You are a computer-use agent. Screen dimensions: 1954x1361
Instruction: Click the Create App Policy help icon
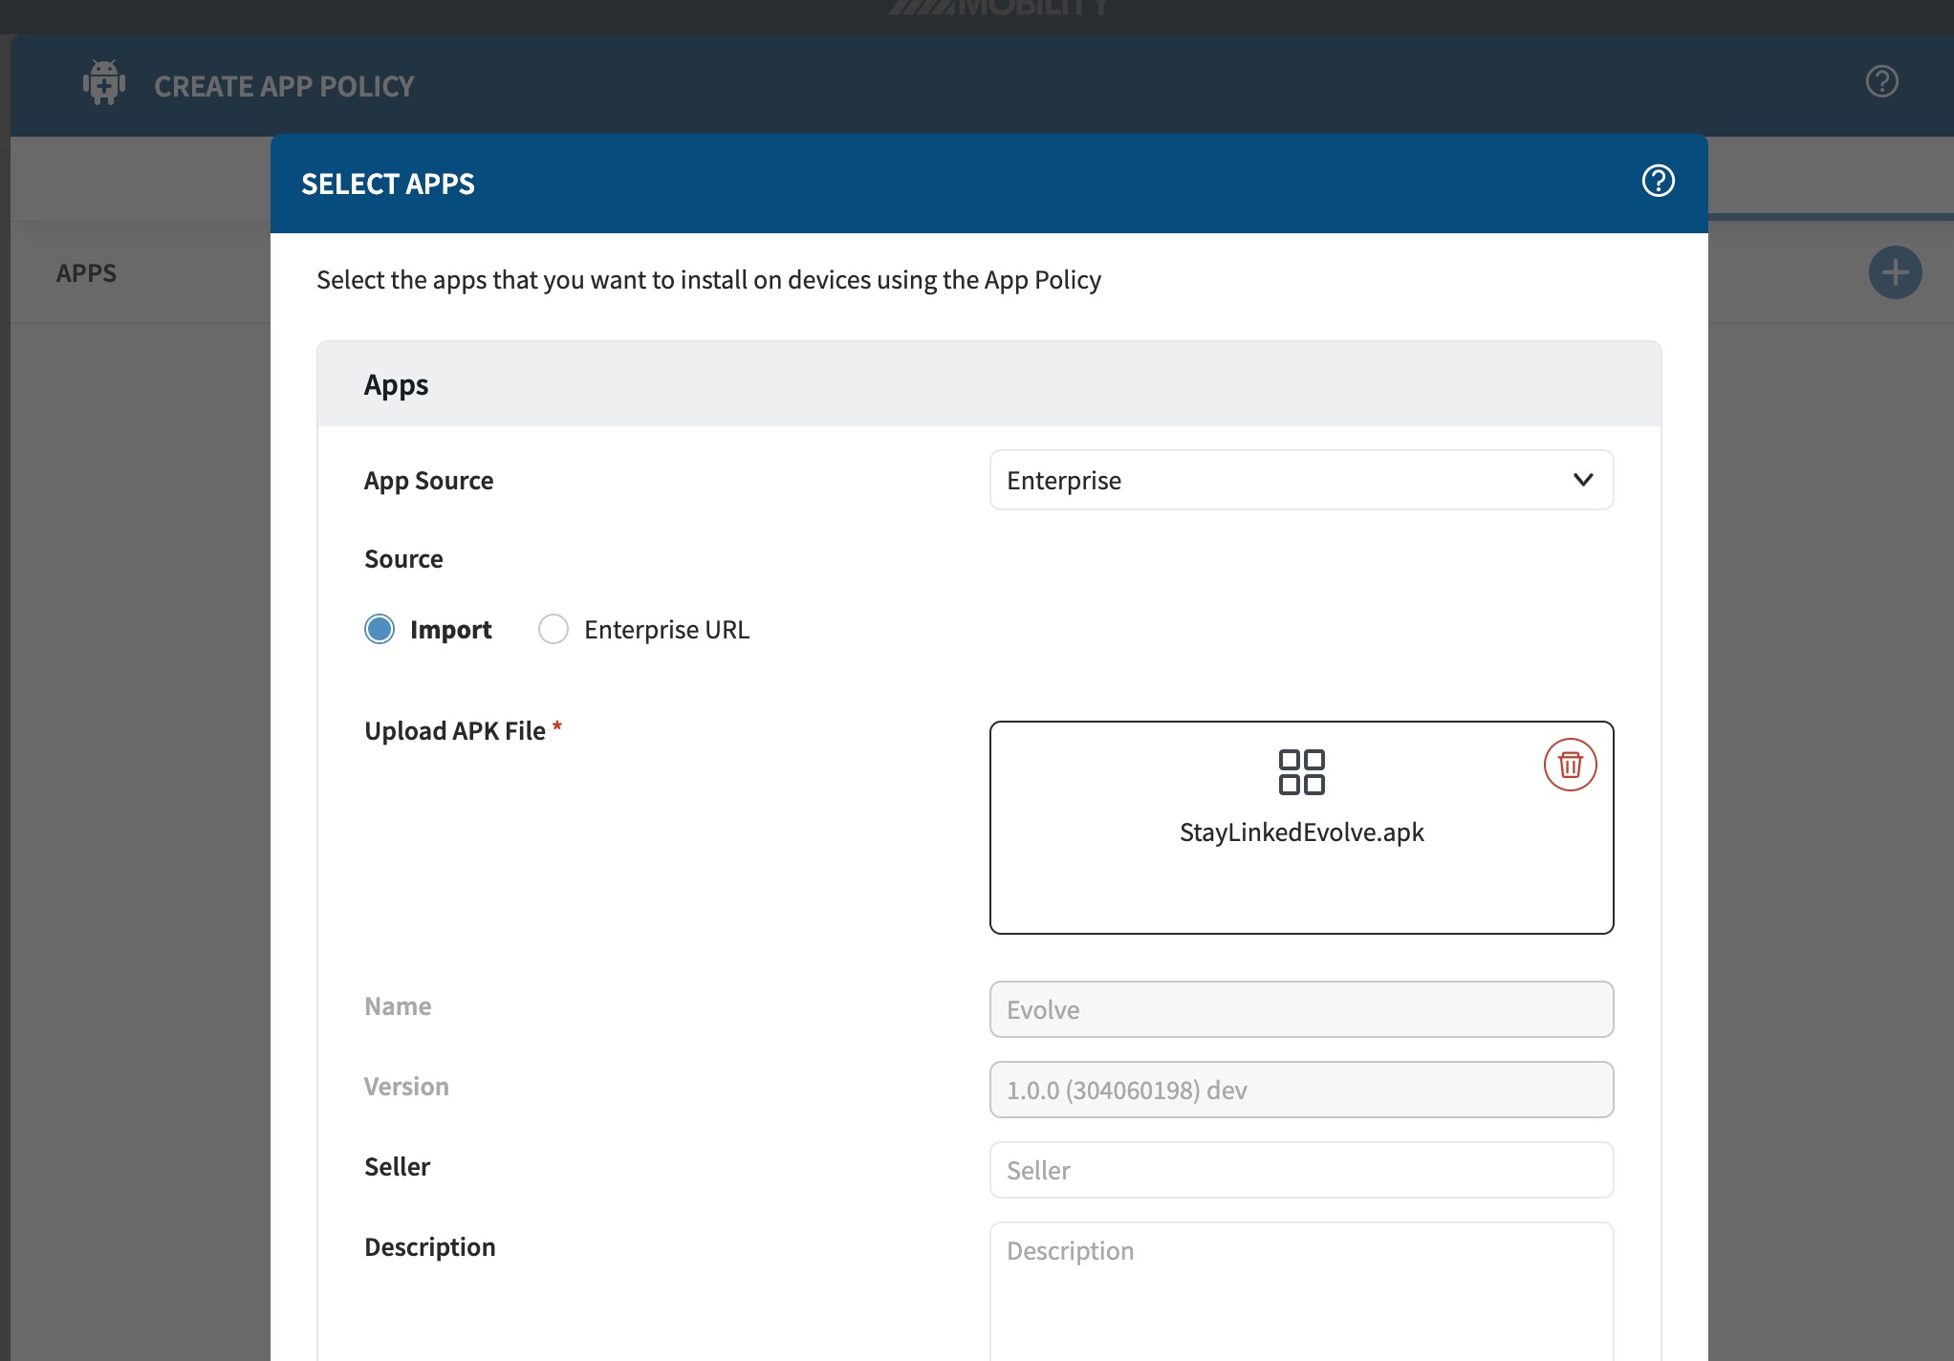pos(1881,81)
